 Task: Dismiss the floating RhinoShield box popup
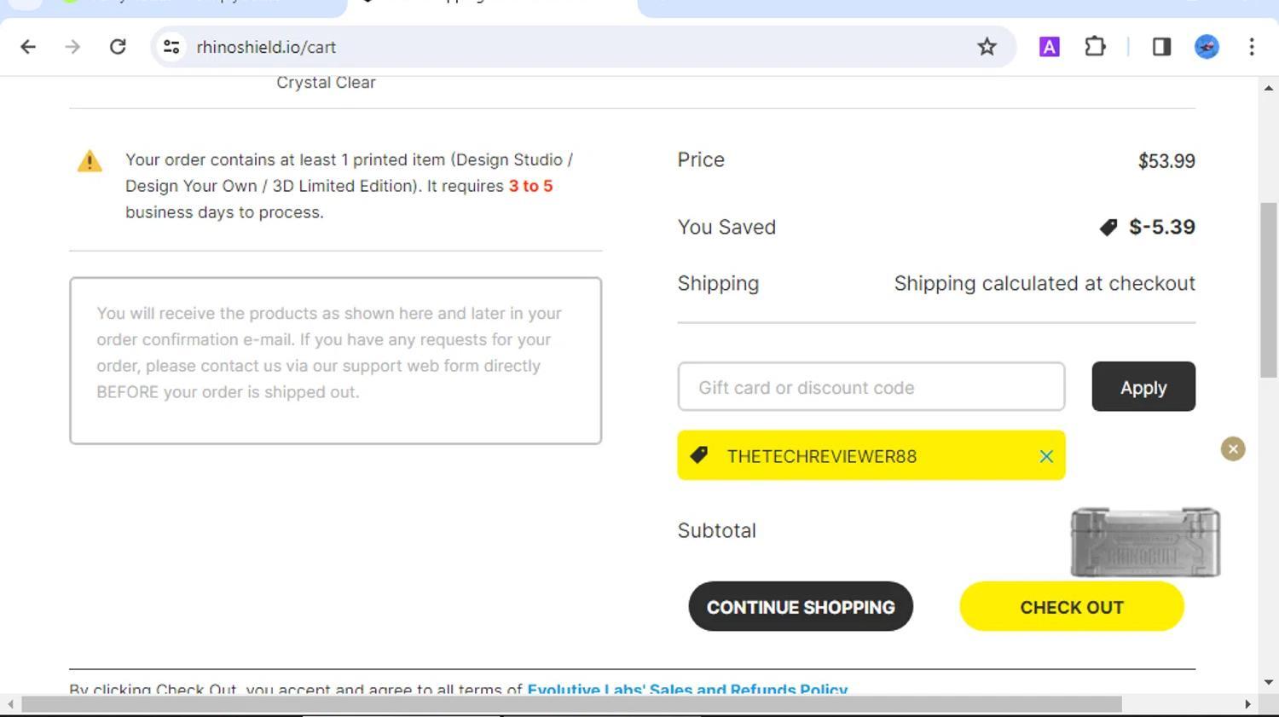tap(1233, 449)
